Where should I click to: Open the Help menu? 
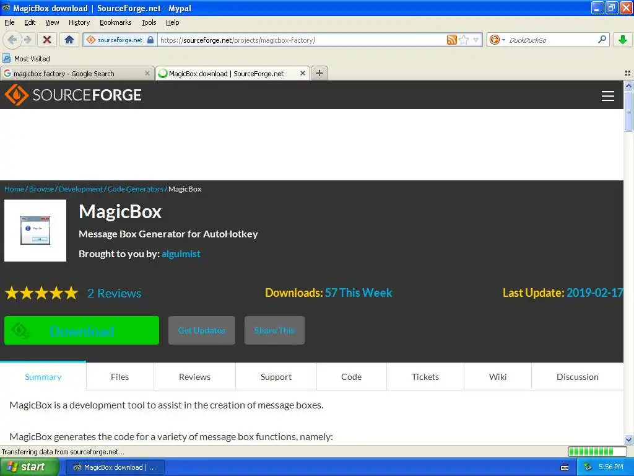click(x=172, y=22)
